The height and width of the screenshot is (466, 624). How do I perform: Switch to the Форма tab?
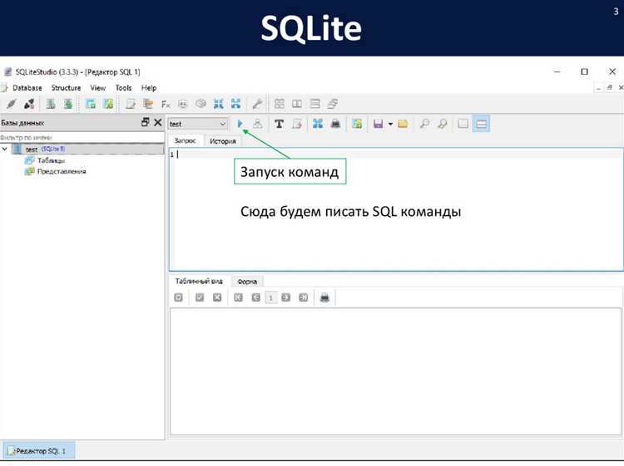(x=247, y=282)
